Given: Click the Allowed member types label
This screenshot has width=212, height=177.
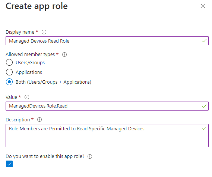Looking at the screenshot, I should point(30,55).
